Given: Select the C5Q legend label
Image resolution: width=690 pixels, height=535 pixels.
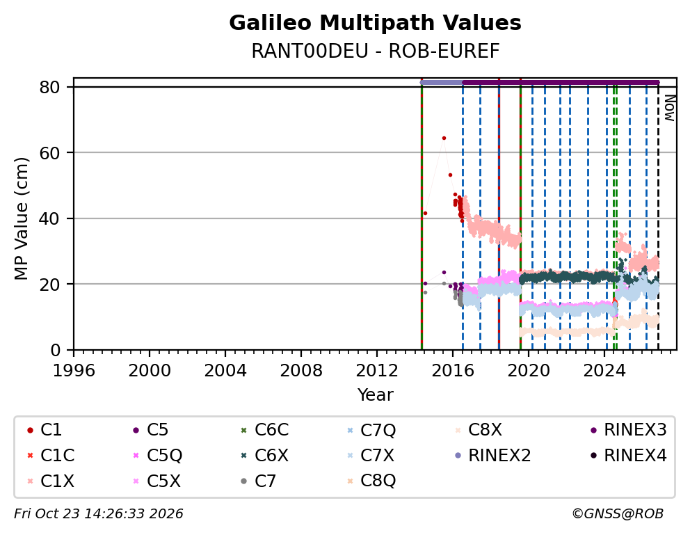Looking at the screenshot, I should coord(165,456).
